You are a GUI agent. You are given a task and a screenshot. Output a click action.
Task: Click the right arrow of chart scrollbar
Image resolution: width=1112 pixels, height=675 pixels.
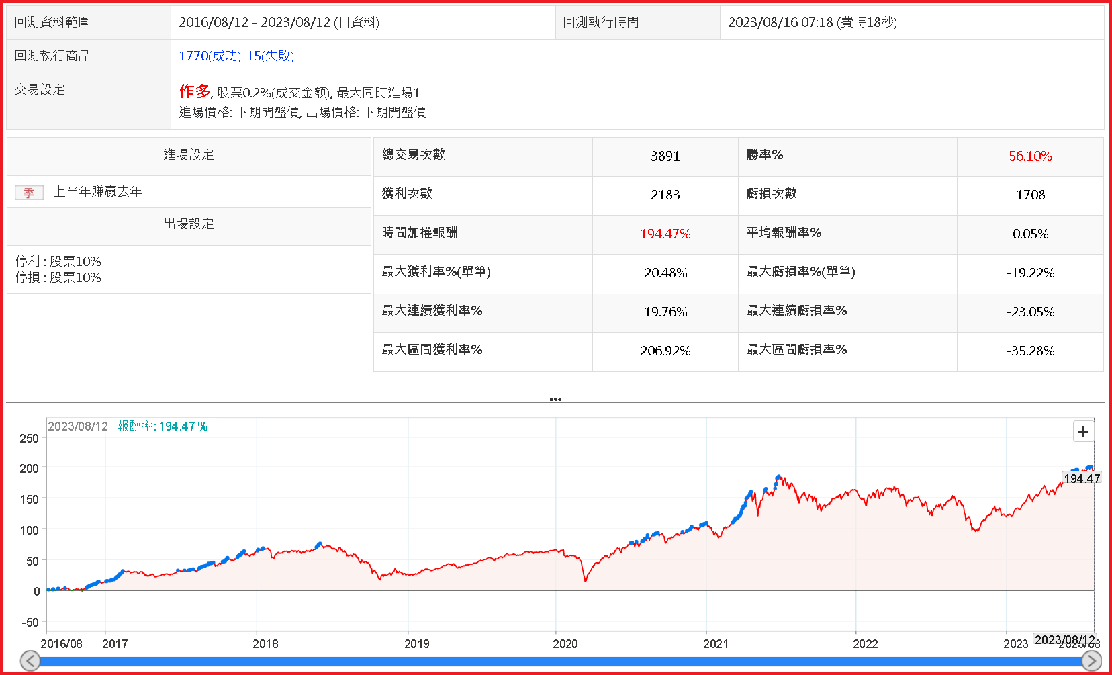pyautogui.click(x=1091, y=661)
